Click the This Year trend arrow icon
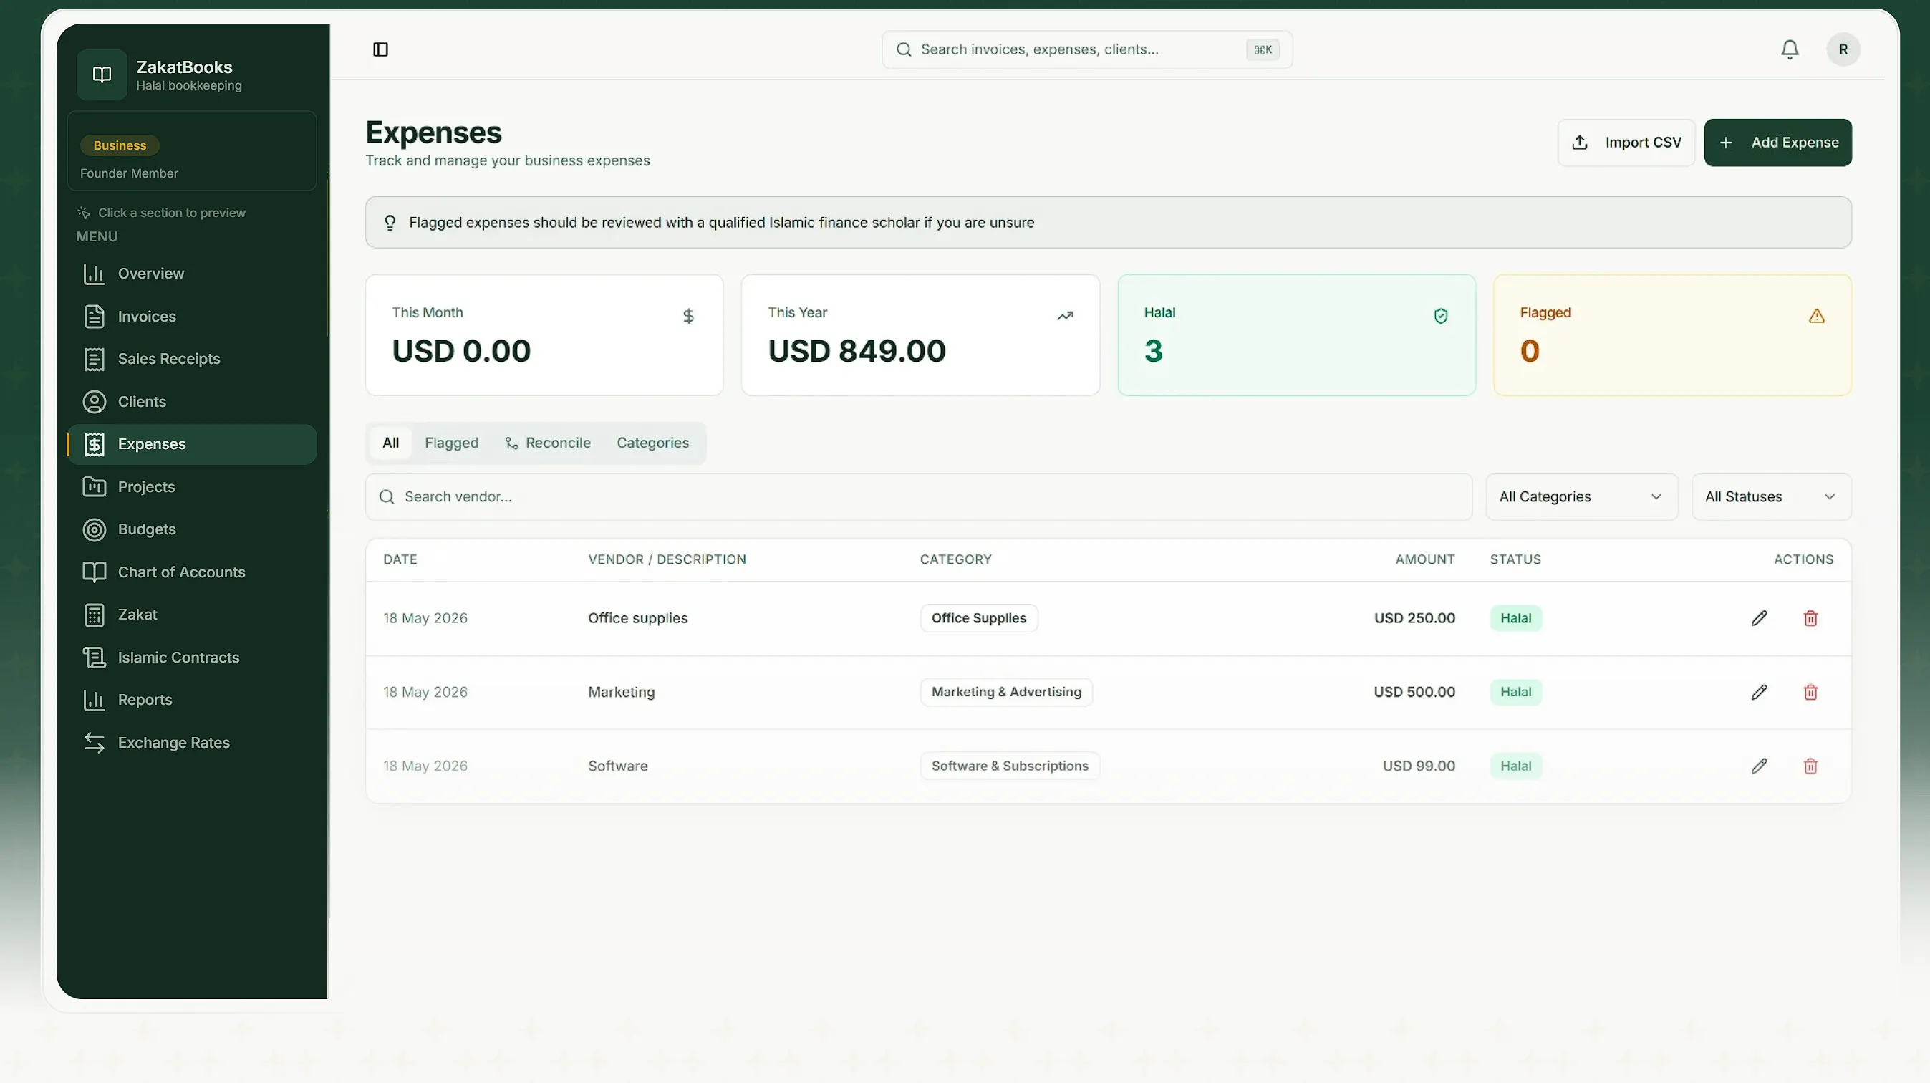This screenshot has height=1083, width=1930. 1065,317
